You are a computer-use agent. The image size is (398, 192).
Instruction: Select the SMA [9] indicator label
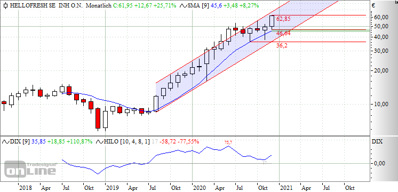(x=198, y=5)
